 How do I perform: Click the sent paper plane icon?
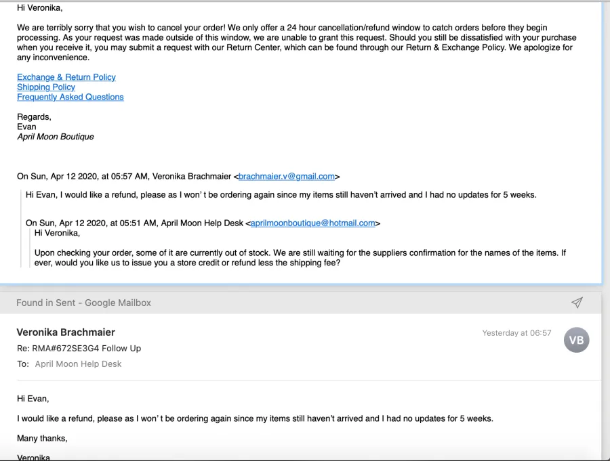pyautogui.click(x=577, y=303)
